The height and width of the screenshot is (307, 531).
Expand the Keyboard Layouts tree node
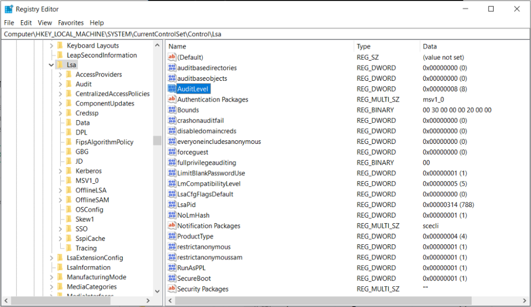pos(51,46)
